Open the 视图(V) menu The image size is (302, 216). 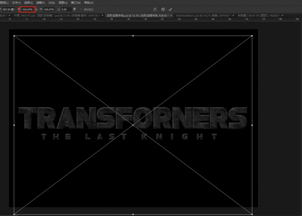63,3
